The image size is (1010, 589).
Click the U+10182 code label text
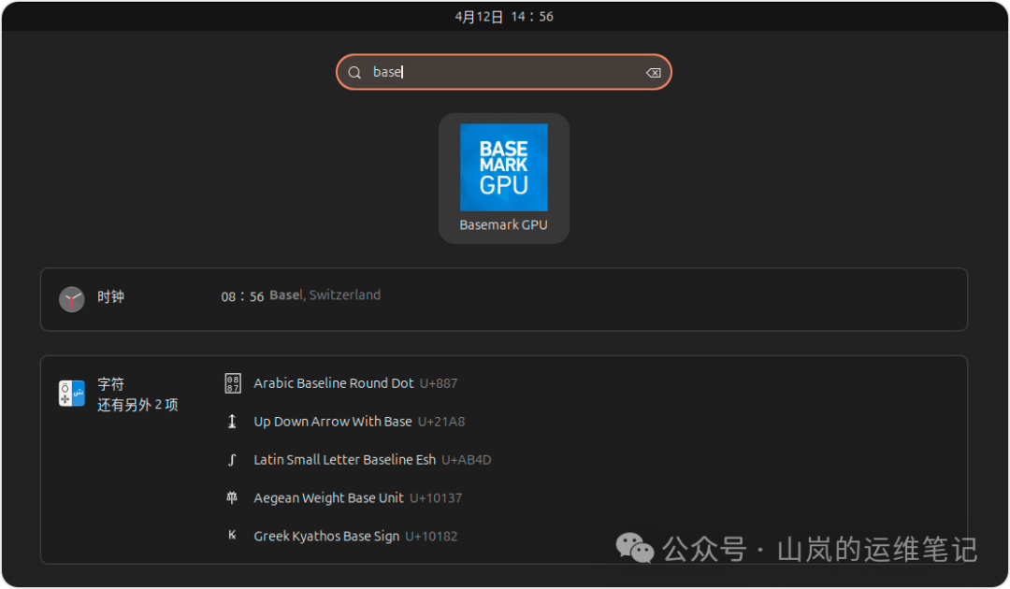point(432,535)
